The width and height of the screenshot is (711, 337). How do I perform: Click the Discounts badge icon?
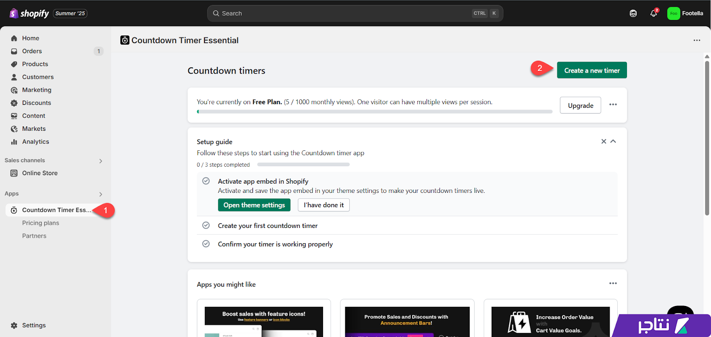pos(14,103)
